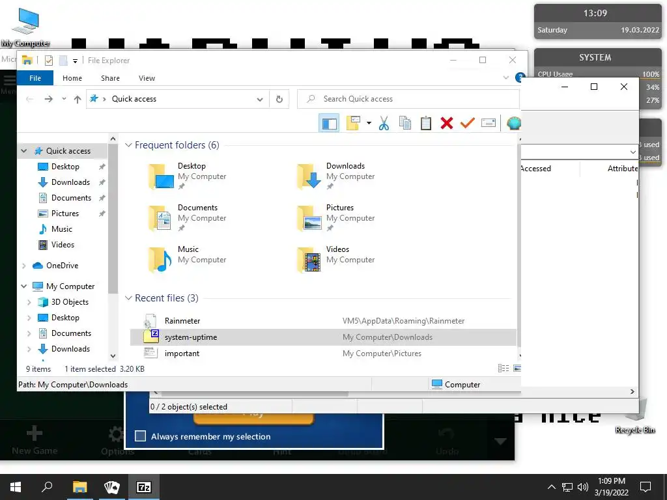Open the Home ribbon tab
Screen dimensions: 667x500
pyautogui.click(x=72, y=78)
